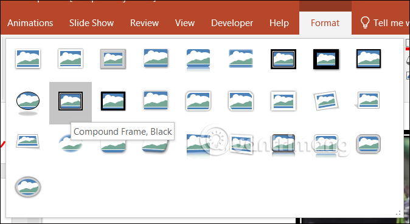This screenshot has height=224, width=410.
Task: Apply the Simple Frame, White picture style
Action: pos(28,59)
